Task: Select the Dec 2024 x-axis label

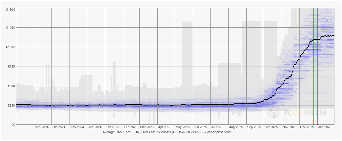Action: point(95,127)
